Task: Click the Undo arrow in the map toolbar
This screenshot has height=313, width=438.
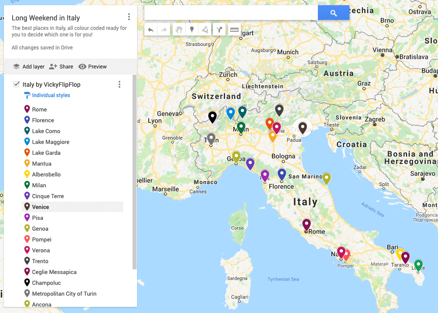Action: coord(151,29)
